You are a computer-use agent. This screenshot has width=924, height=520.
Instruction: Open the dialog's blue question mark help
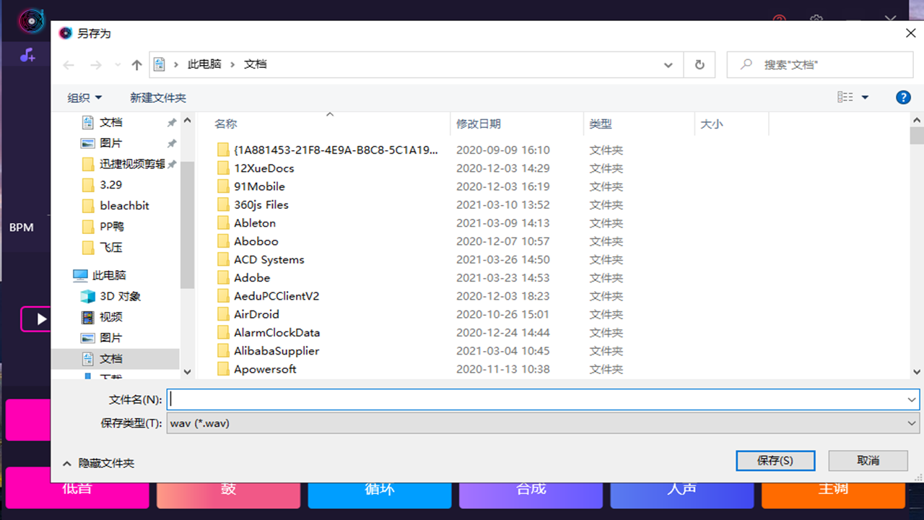point(903,96)
